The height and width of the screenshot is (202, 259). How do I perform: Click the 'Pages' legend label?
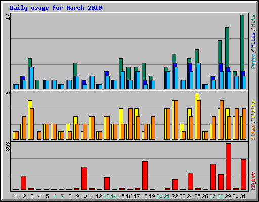253,62
